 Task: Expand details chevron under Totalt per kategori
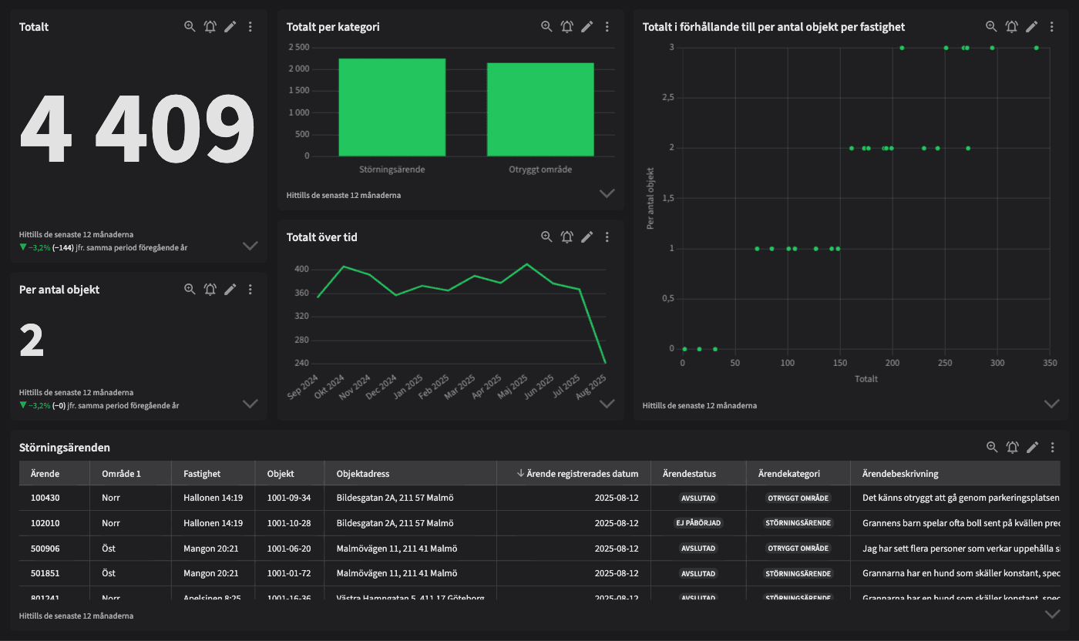(x=607, y=193)
